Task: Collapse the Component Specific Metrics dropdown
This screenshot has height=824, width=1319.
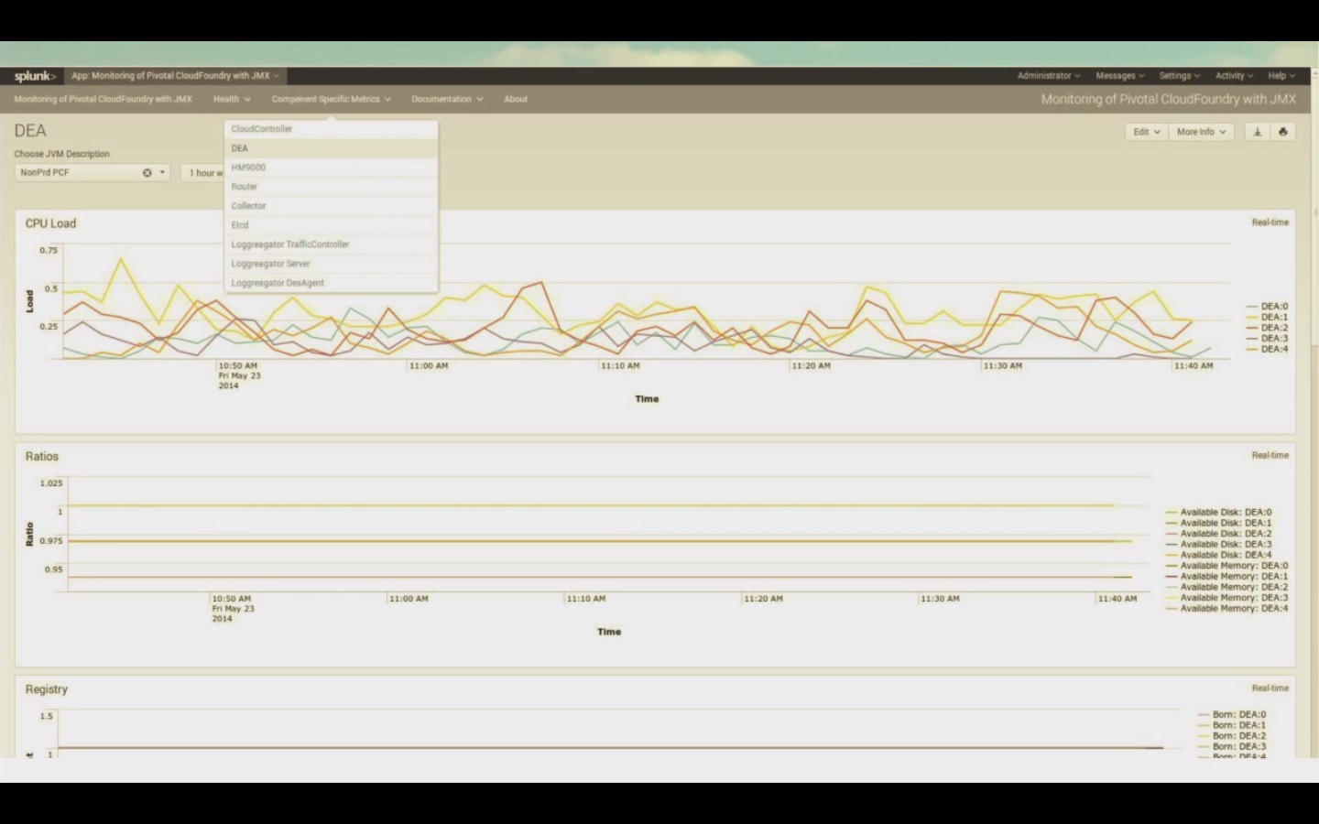Action: click(331, 99)
